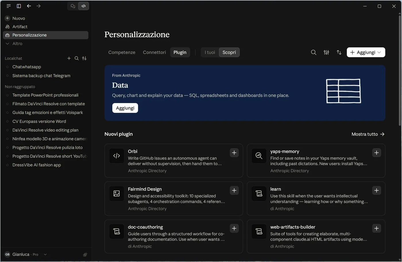Click the search magnifier in Personalizzazione
Viewport: 402px width, 262px height.
point(314,52)
